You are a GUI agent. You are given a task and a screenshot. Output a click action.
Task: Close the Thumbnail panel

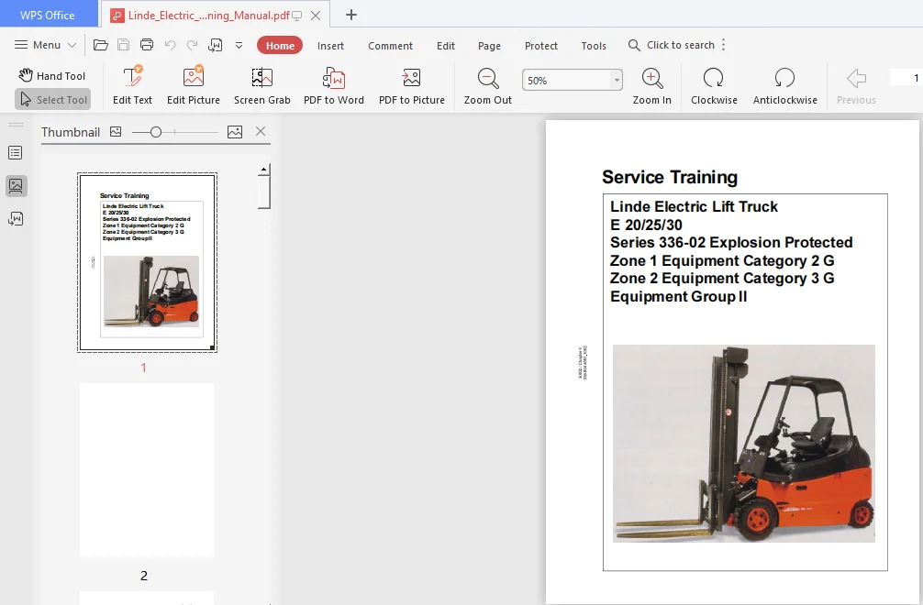click(261, 131)
